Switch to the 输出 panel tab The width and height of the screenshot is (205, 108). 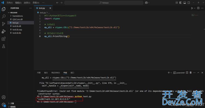point(46,73)
